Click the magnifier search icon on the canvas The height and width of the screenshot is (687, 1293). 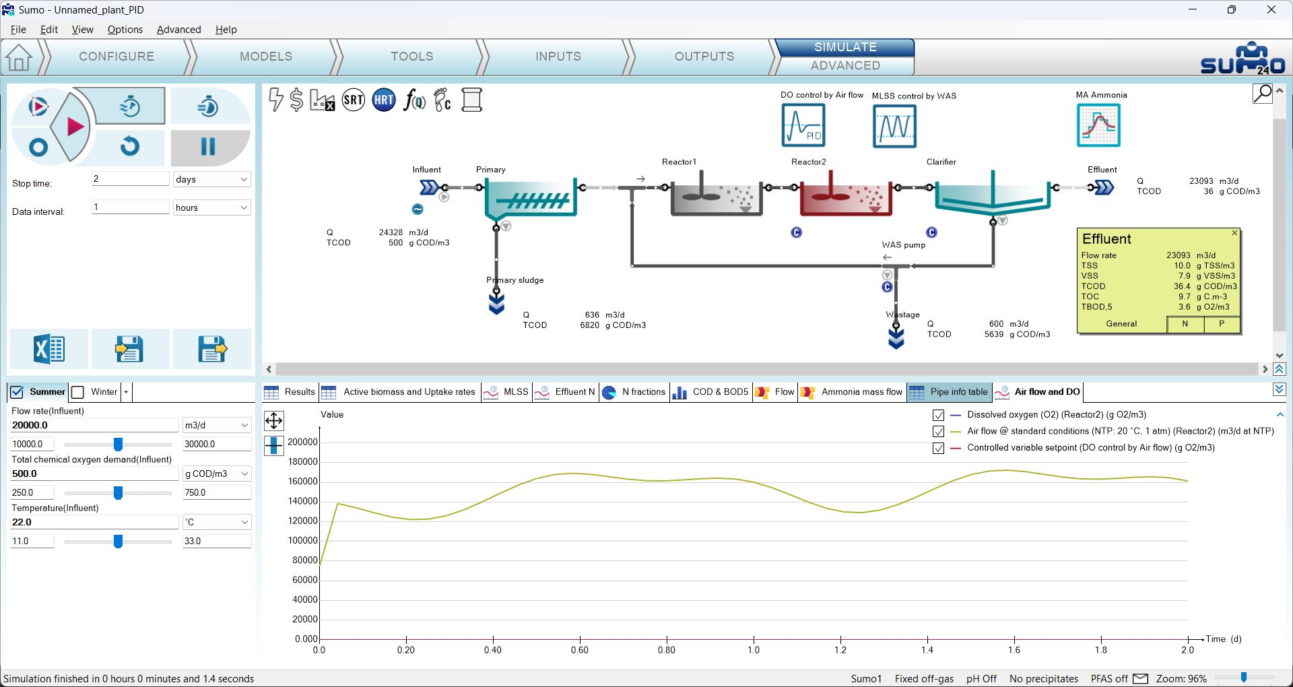tap(1263, 93)
